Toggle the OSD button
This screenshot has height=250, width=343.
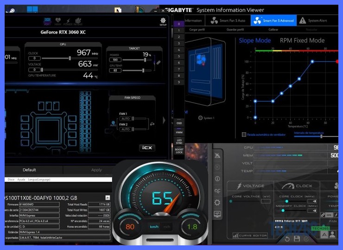pos(179,123)
